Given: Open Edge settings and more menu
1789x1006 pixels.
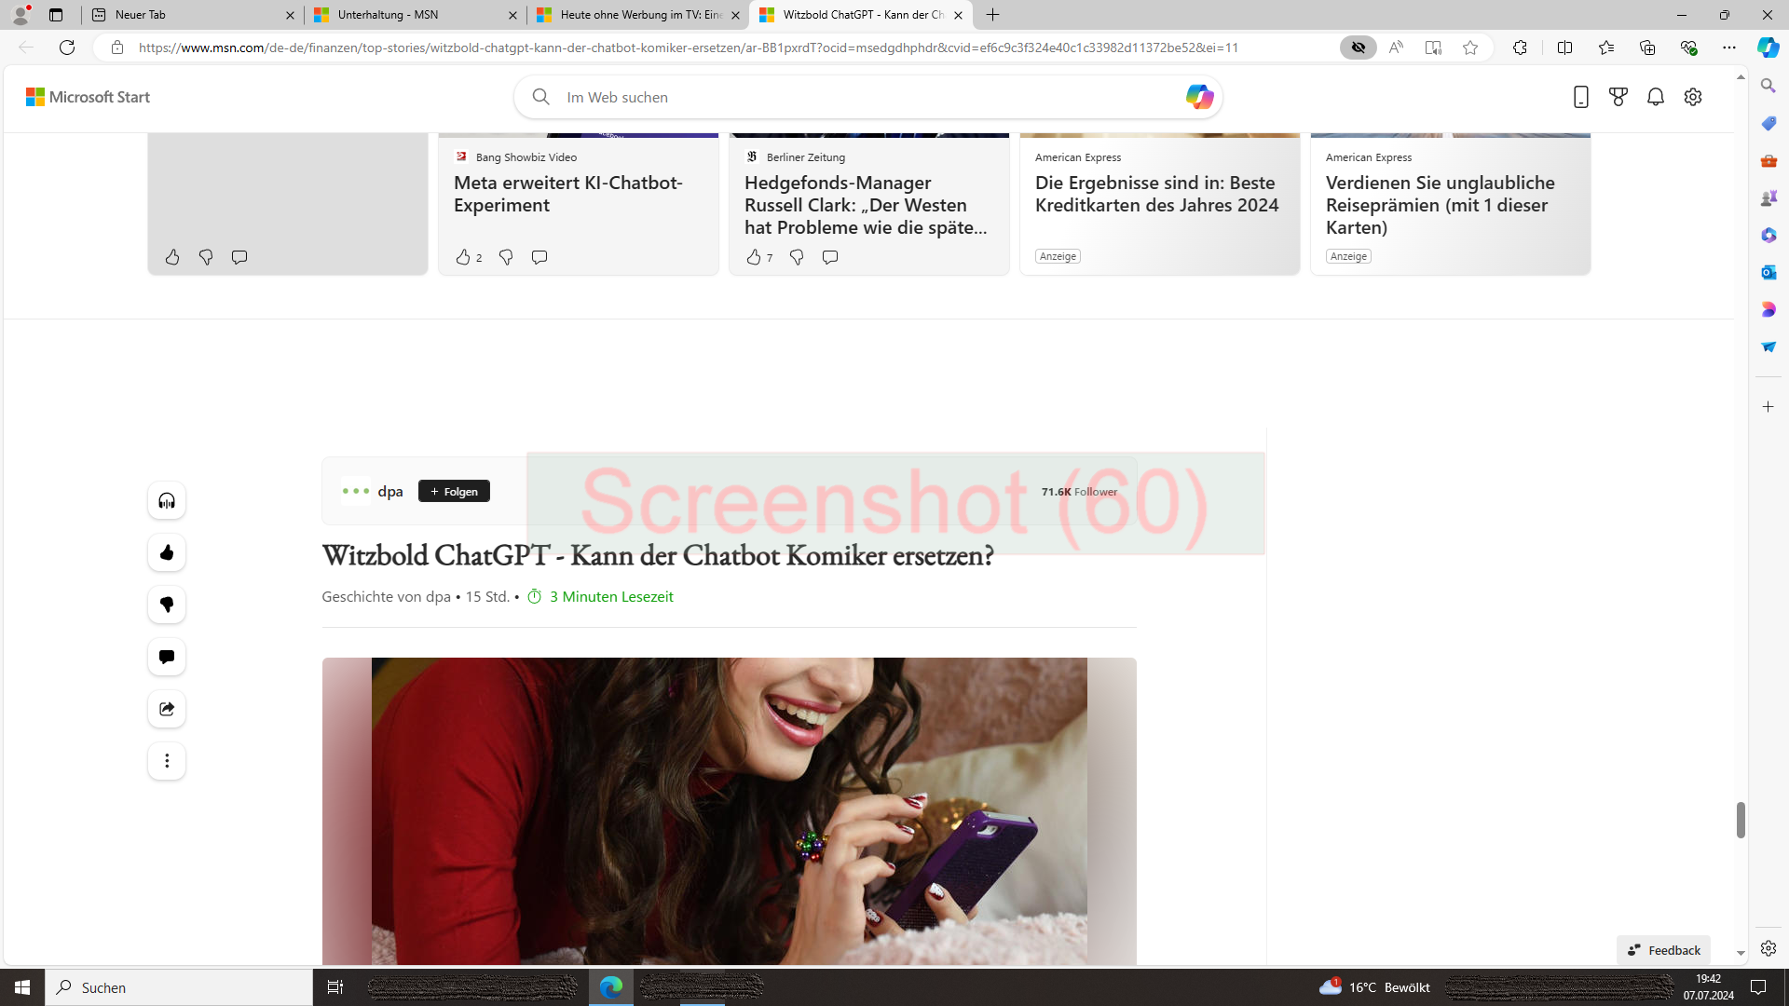Looking at the screenshot, I should point(1729,48).
